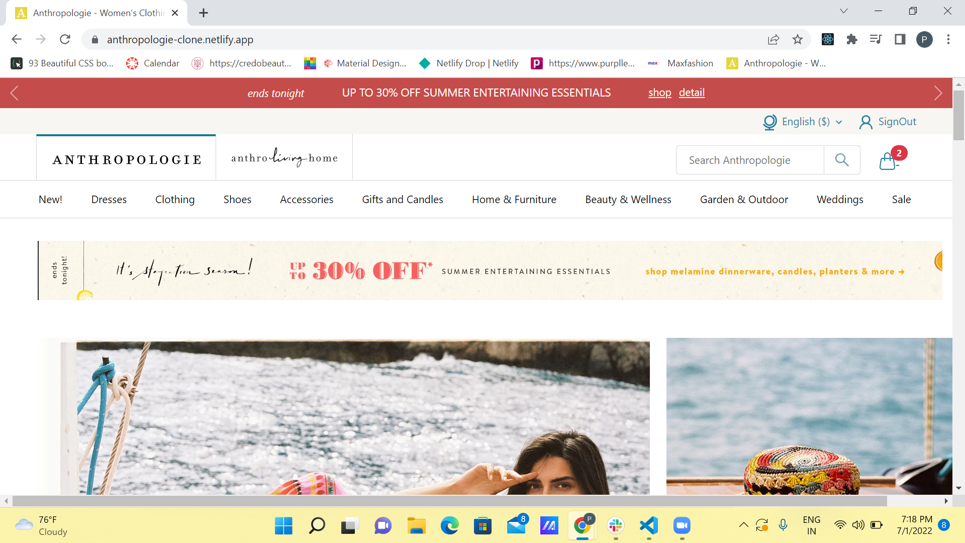
Task: Open the Home & Furniture menu
Action: pyautogui.click(x=514, y=200)
